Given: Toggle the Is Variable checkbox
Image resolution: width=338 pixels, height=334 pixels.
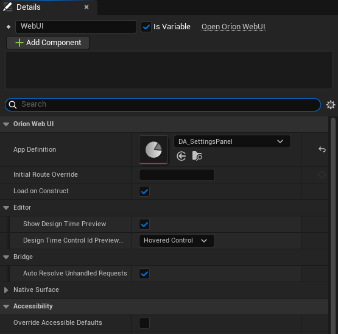Looking at the screenshot, I should point(146,27).
